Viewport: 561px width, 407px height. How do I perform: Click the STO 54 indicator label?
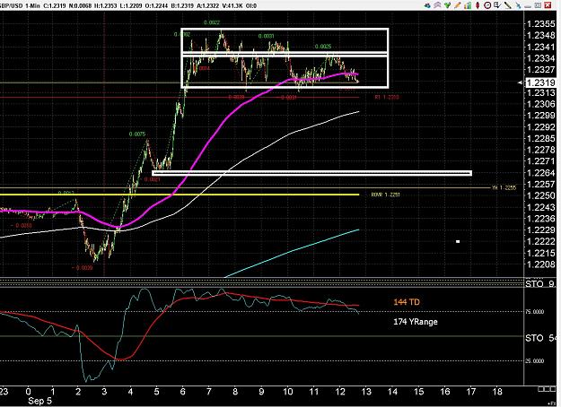tap(540, 338)
